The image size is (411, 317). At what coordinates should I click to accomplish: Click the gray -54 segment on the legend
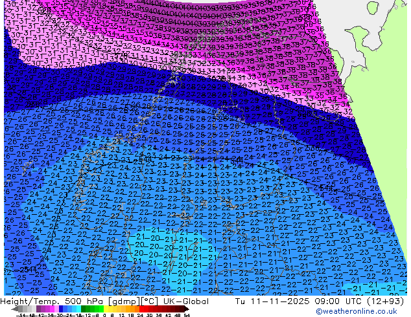click(x=23, y=309)
